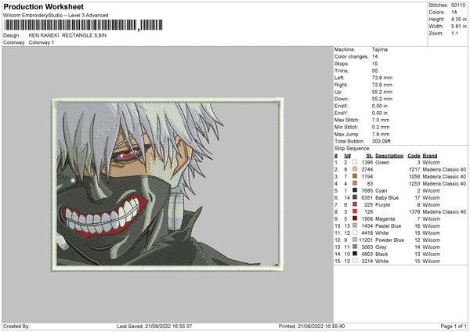This screenshot has width=470, height=332.
Task: Click the Created By label
Action: 16,326
